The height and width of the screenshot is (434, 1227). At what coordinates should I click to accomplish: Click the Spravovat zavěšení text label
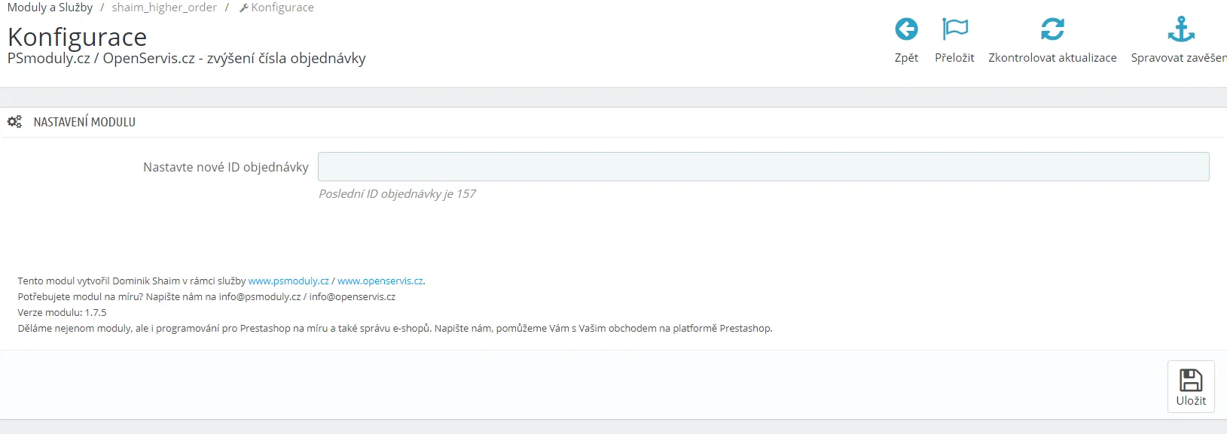pos(1178,58)
